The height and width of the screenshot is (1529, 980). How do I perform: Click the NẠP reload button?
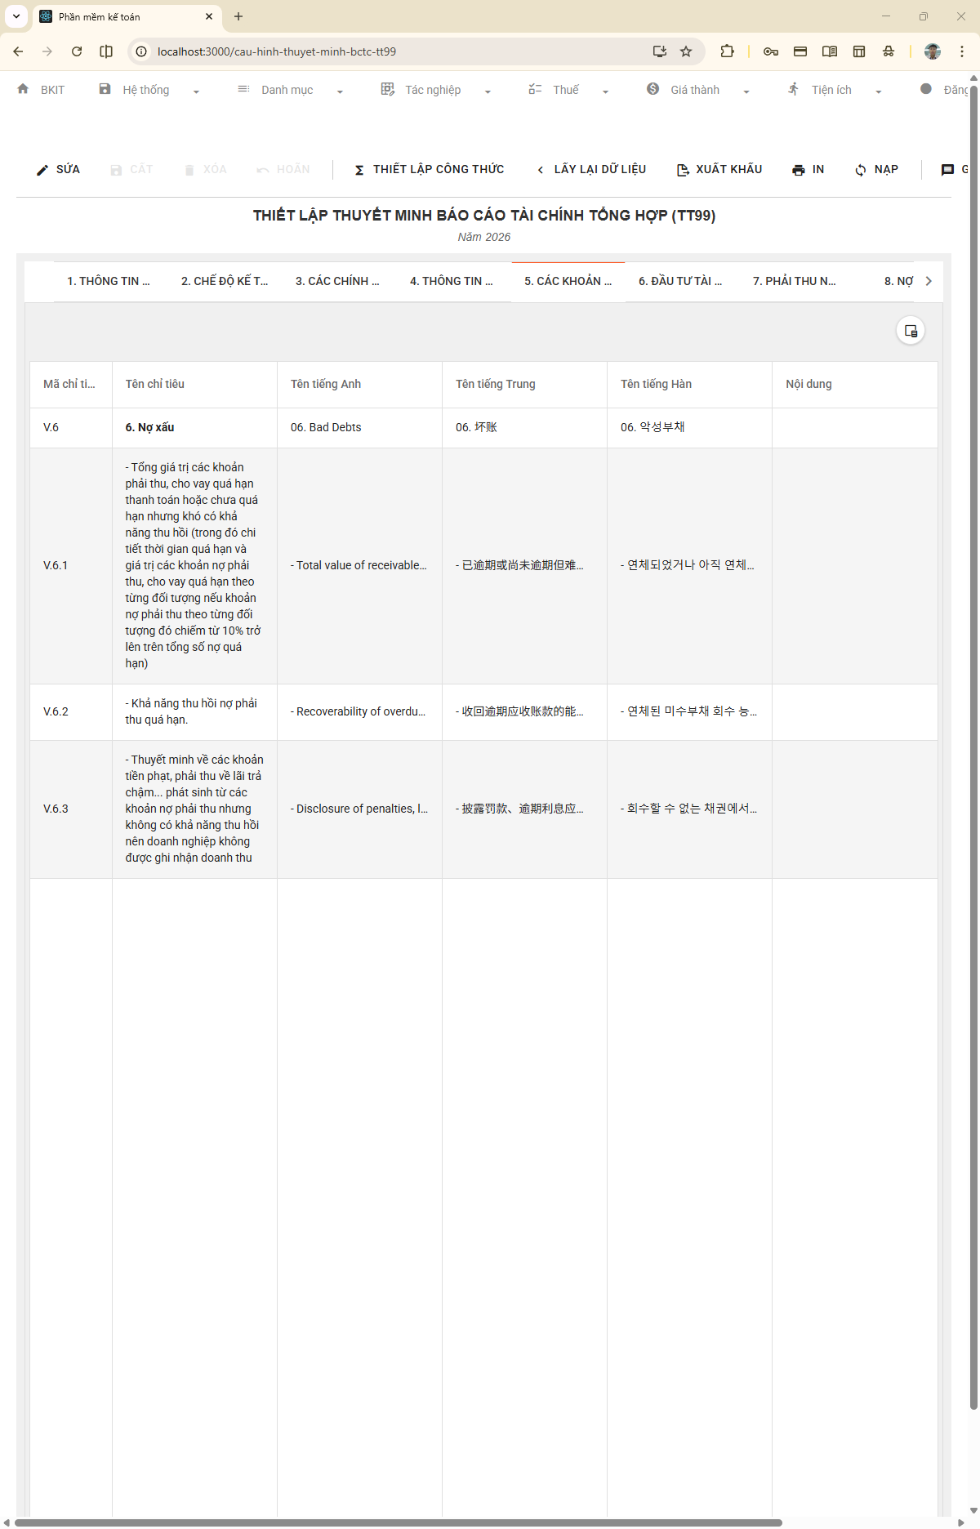pyautogui.click(x=876, y=170)
